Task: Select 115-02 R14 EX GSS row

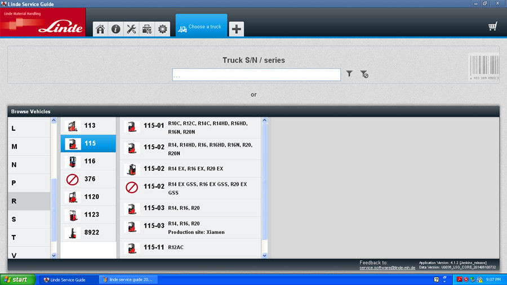Action: pos(191,188)
